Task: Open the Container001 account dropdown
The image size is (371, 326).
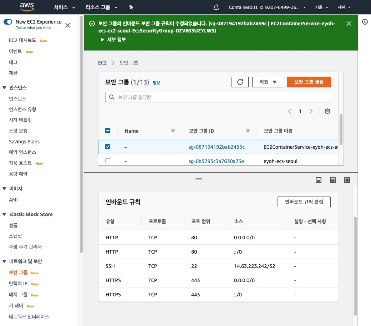Action: 267,7
